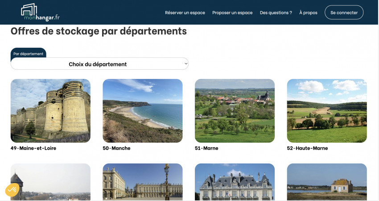The image size is (379, 201).
Task: Go to Proposer un espace page
Action: click(232, 13)
